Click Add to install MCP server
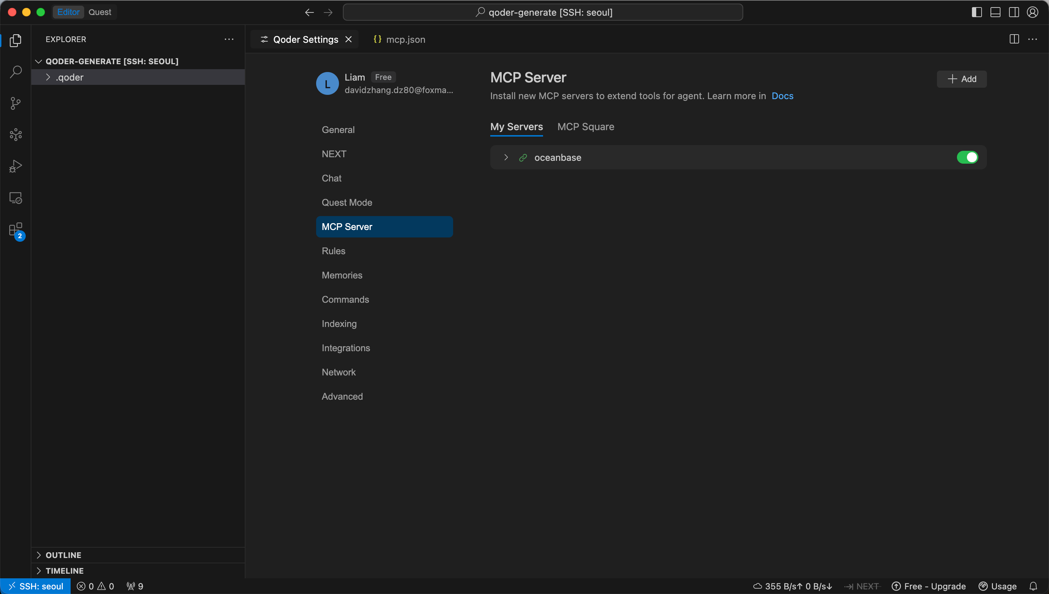Image resolution: width=1049 pixels, height=594 pixels. coord(961,79)
